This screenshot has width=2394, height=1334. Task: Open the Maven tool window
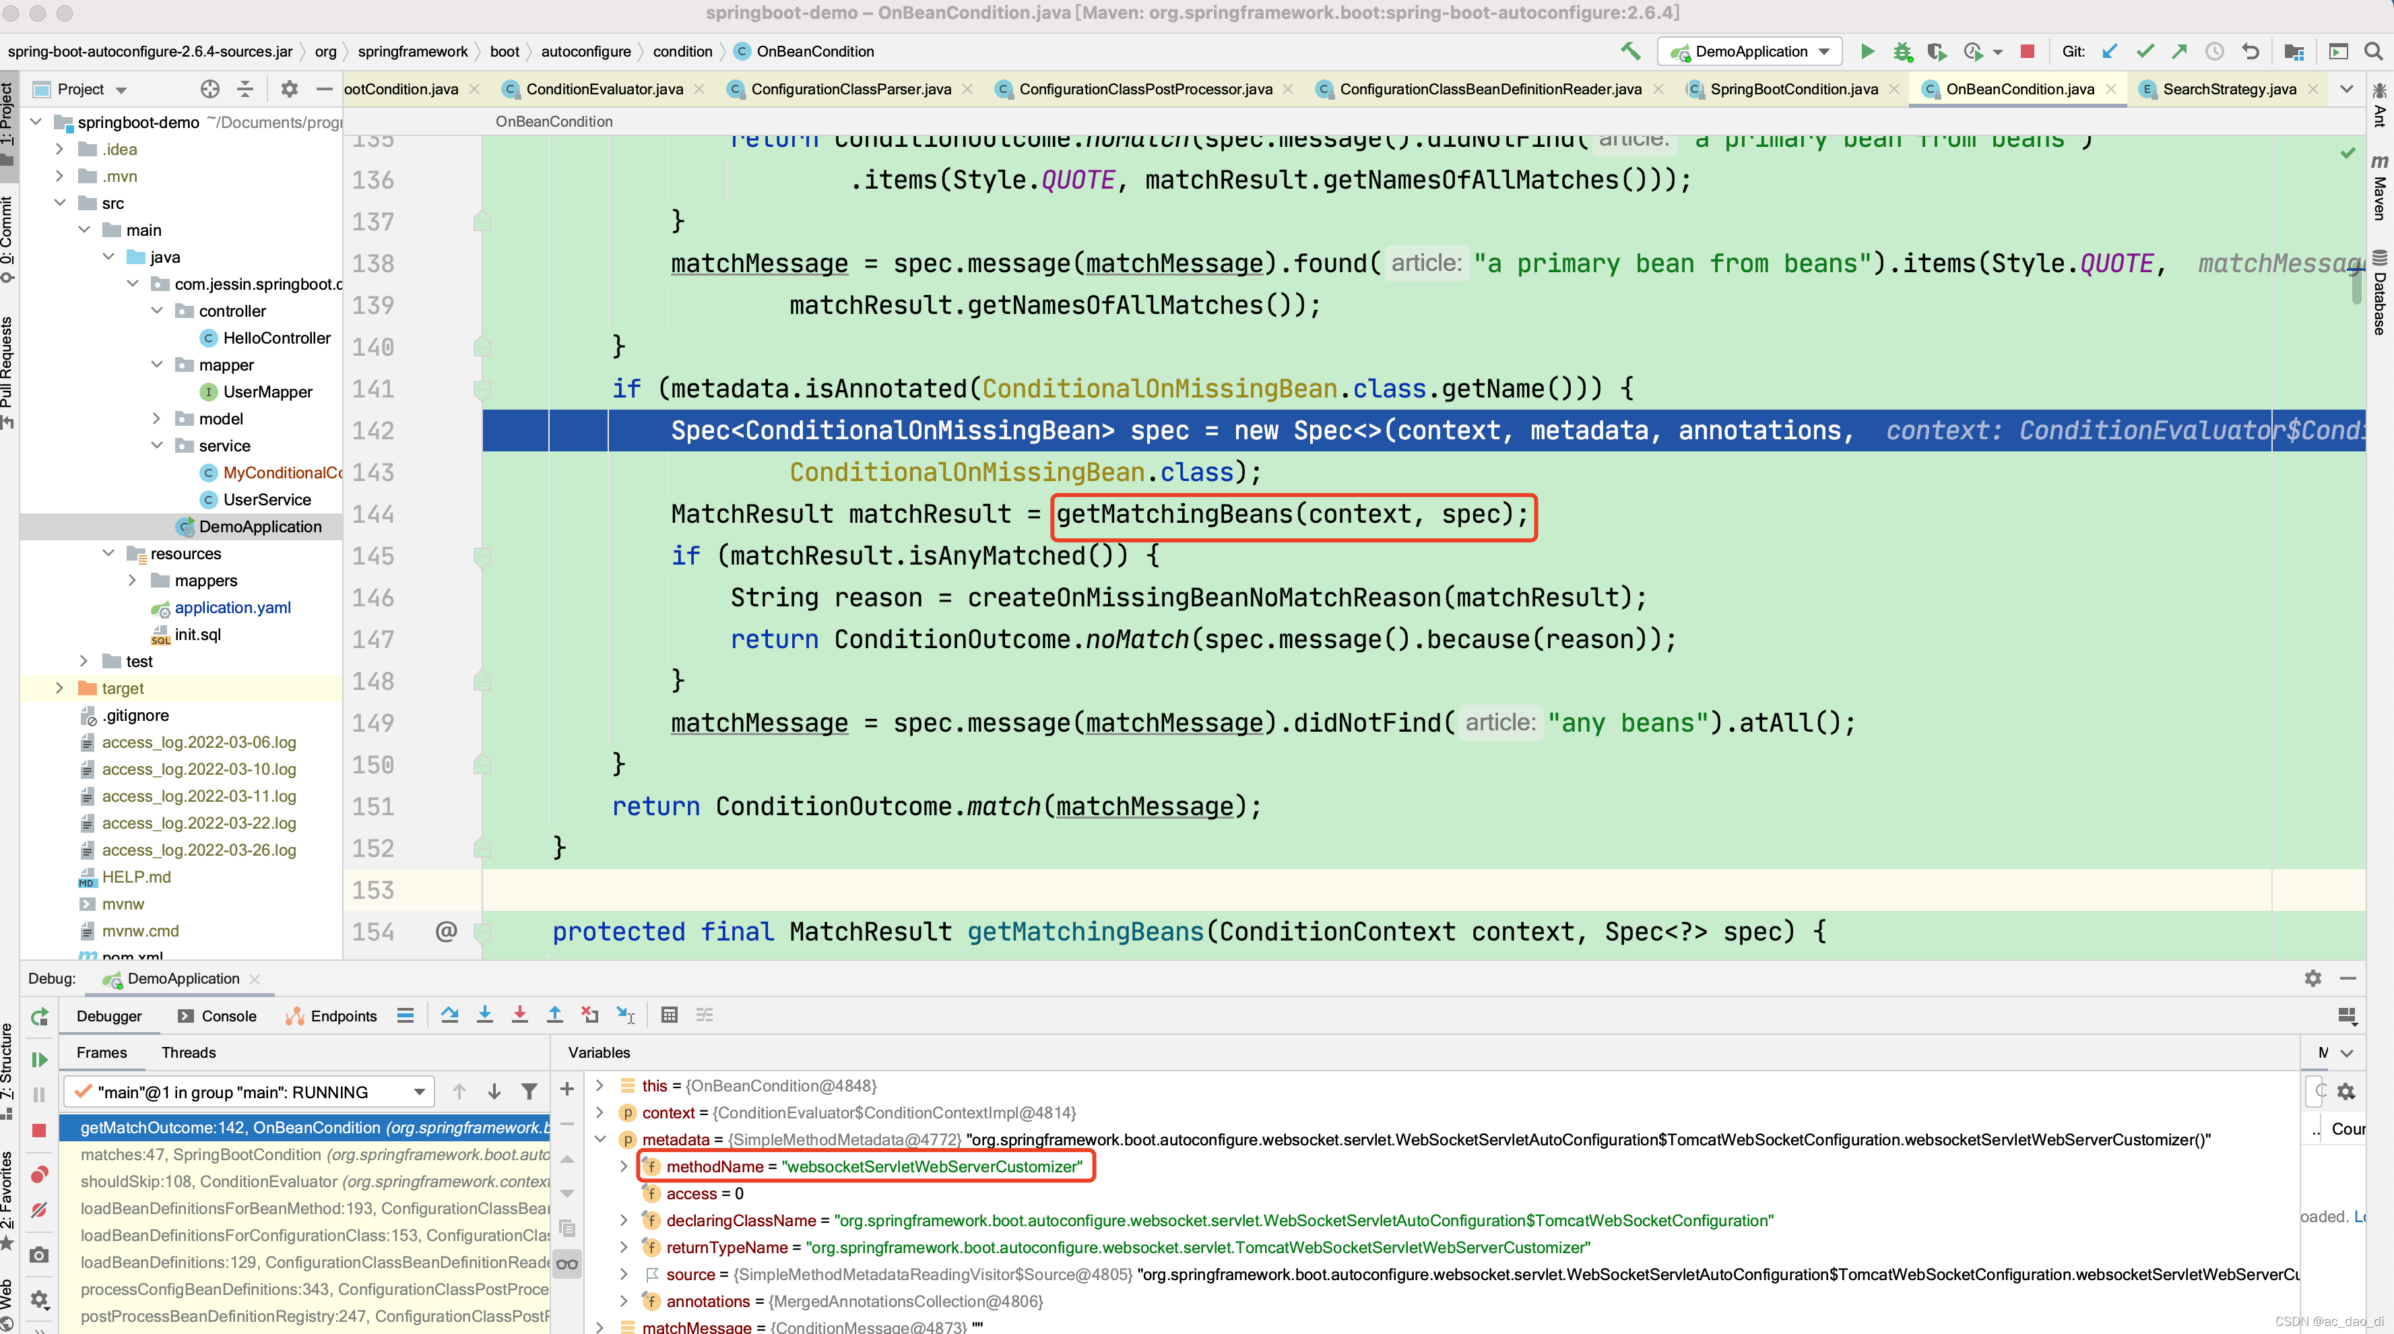(x=2379, y=187)
